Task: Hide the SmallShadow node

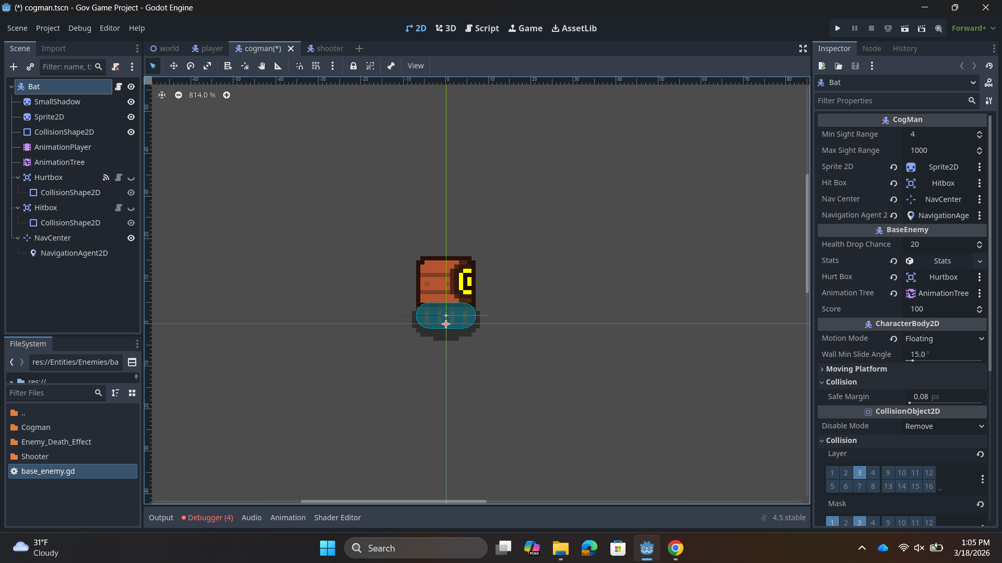Action: click(131, 102)
